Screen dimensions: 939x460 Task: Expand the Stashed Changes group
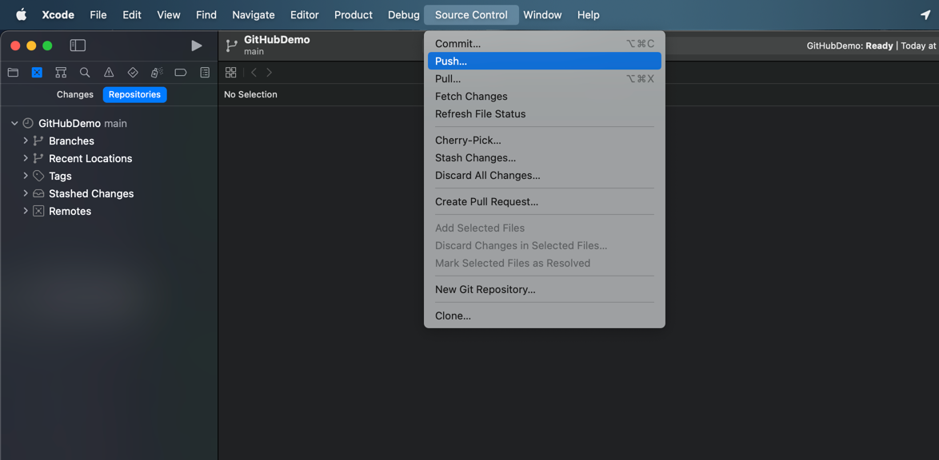[x=26, y=193]
